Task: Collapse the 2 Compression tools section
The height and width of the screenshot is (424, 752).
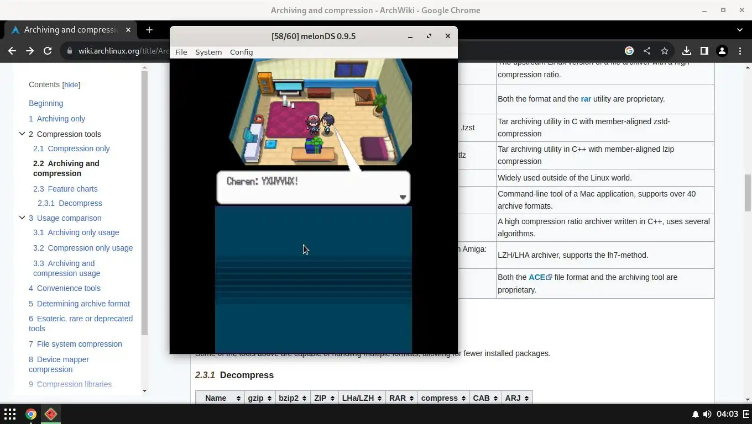Action: coord(22,134)
